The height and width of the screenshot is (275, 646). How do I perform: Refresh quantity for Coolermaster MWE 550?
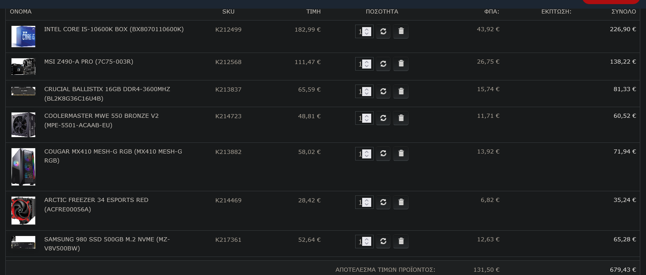coord(383,118)
